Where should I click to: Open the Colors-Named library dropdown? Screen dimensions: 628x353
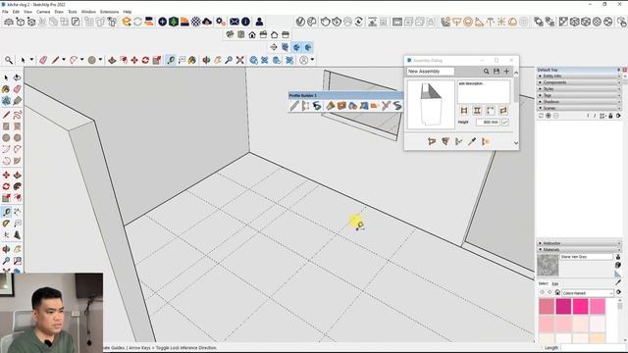click(588, 293)
